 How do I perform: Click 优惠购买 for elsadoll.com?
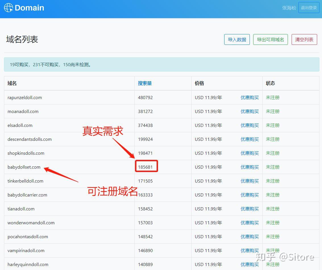(x=250, y=125)
